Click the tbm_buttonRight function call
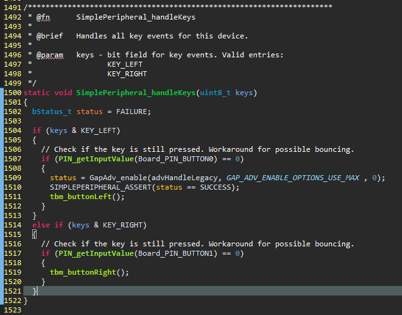402x315 pixels. 83,272
